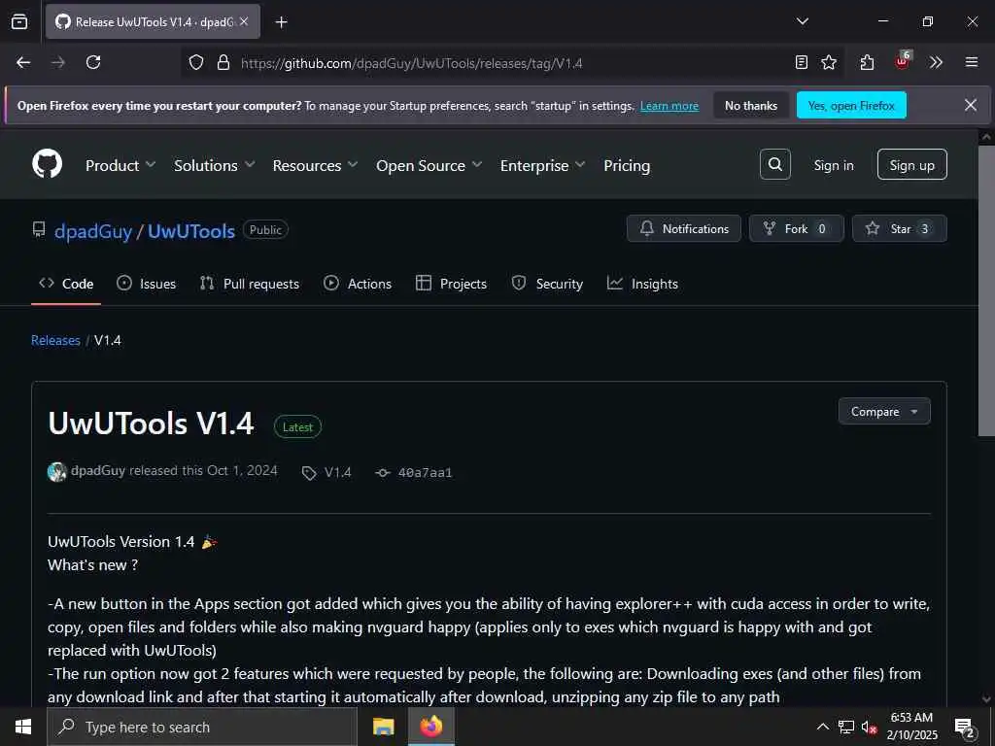Click the Sign in link
Screen dimensions: 995x746
click(833, 165)
